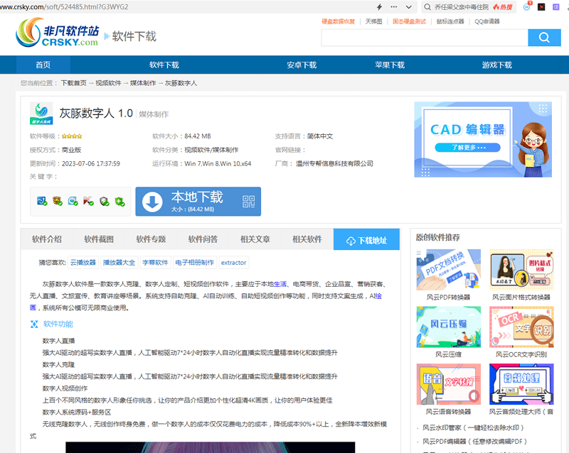This screenshot has width=569, height=453.
Task: Switch to the 软件问答 tab
Action: pyautogui.click(x=203, y=239)
